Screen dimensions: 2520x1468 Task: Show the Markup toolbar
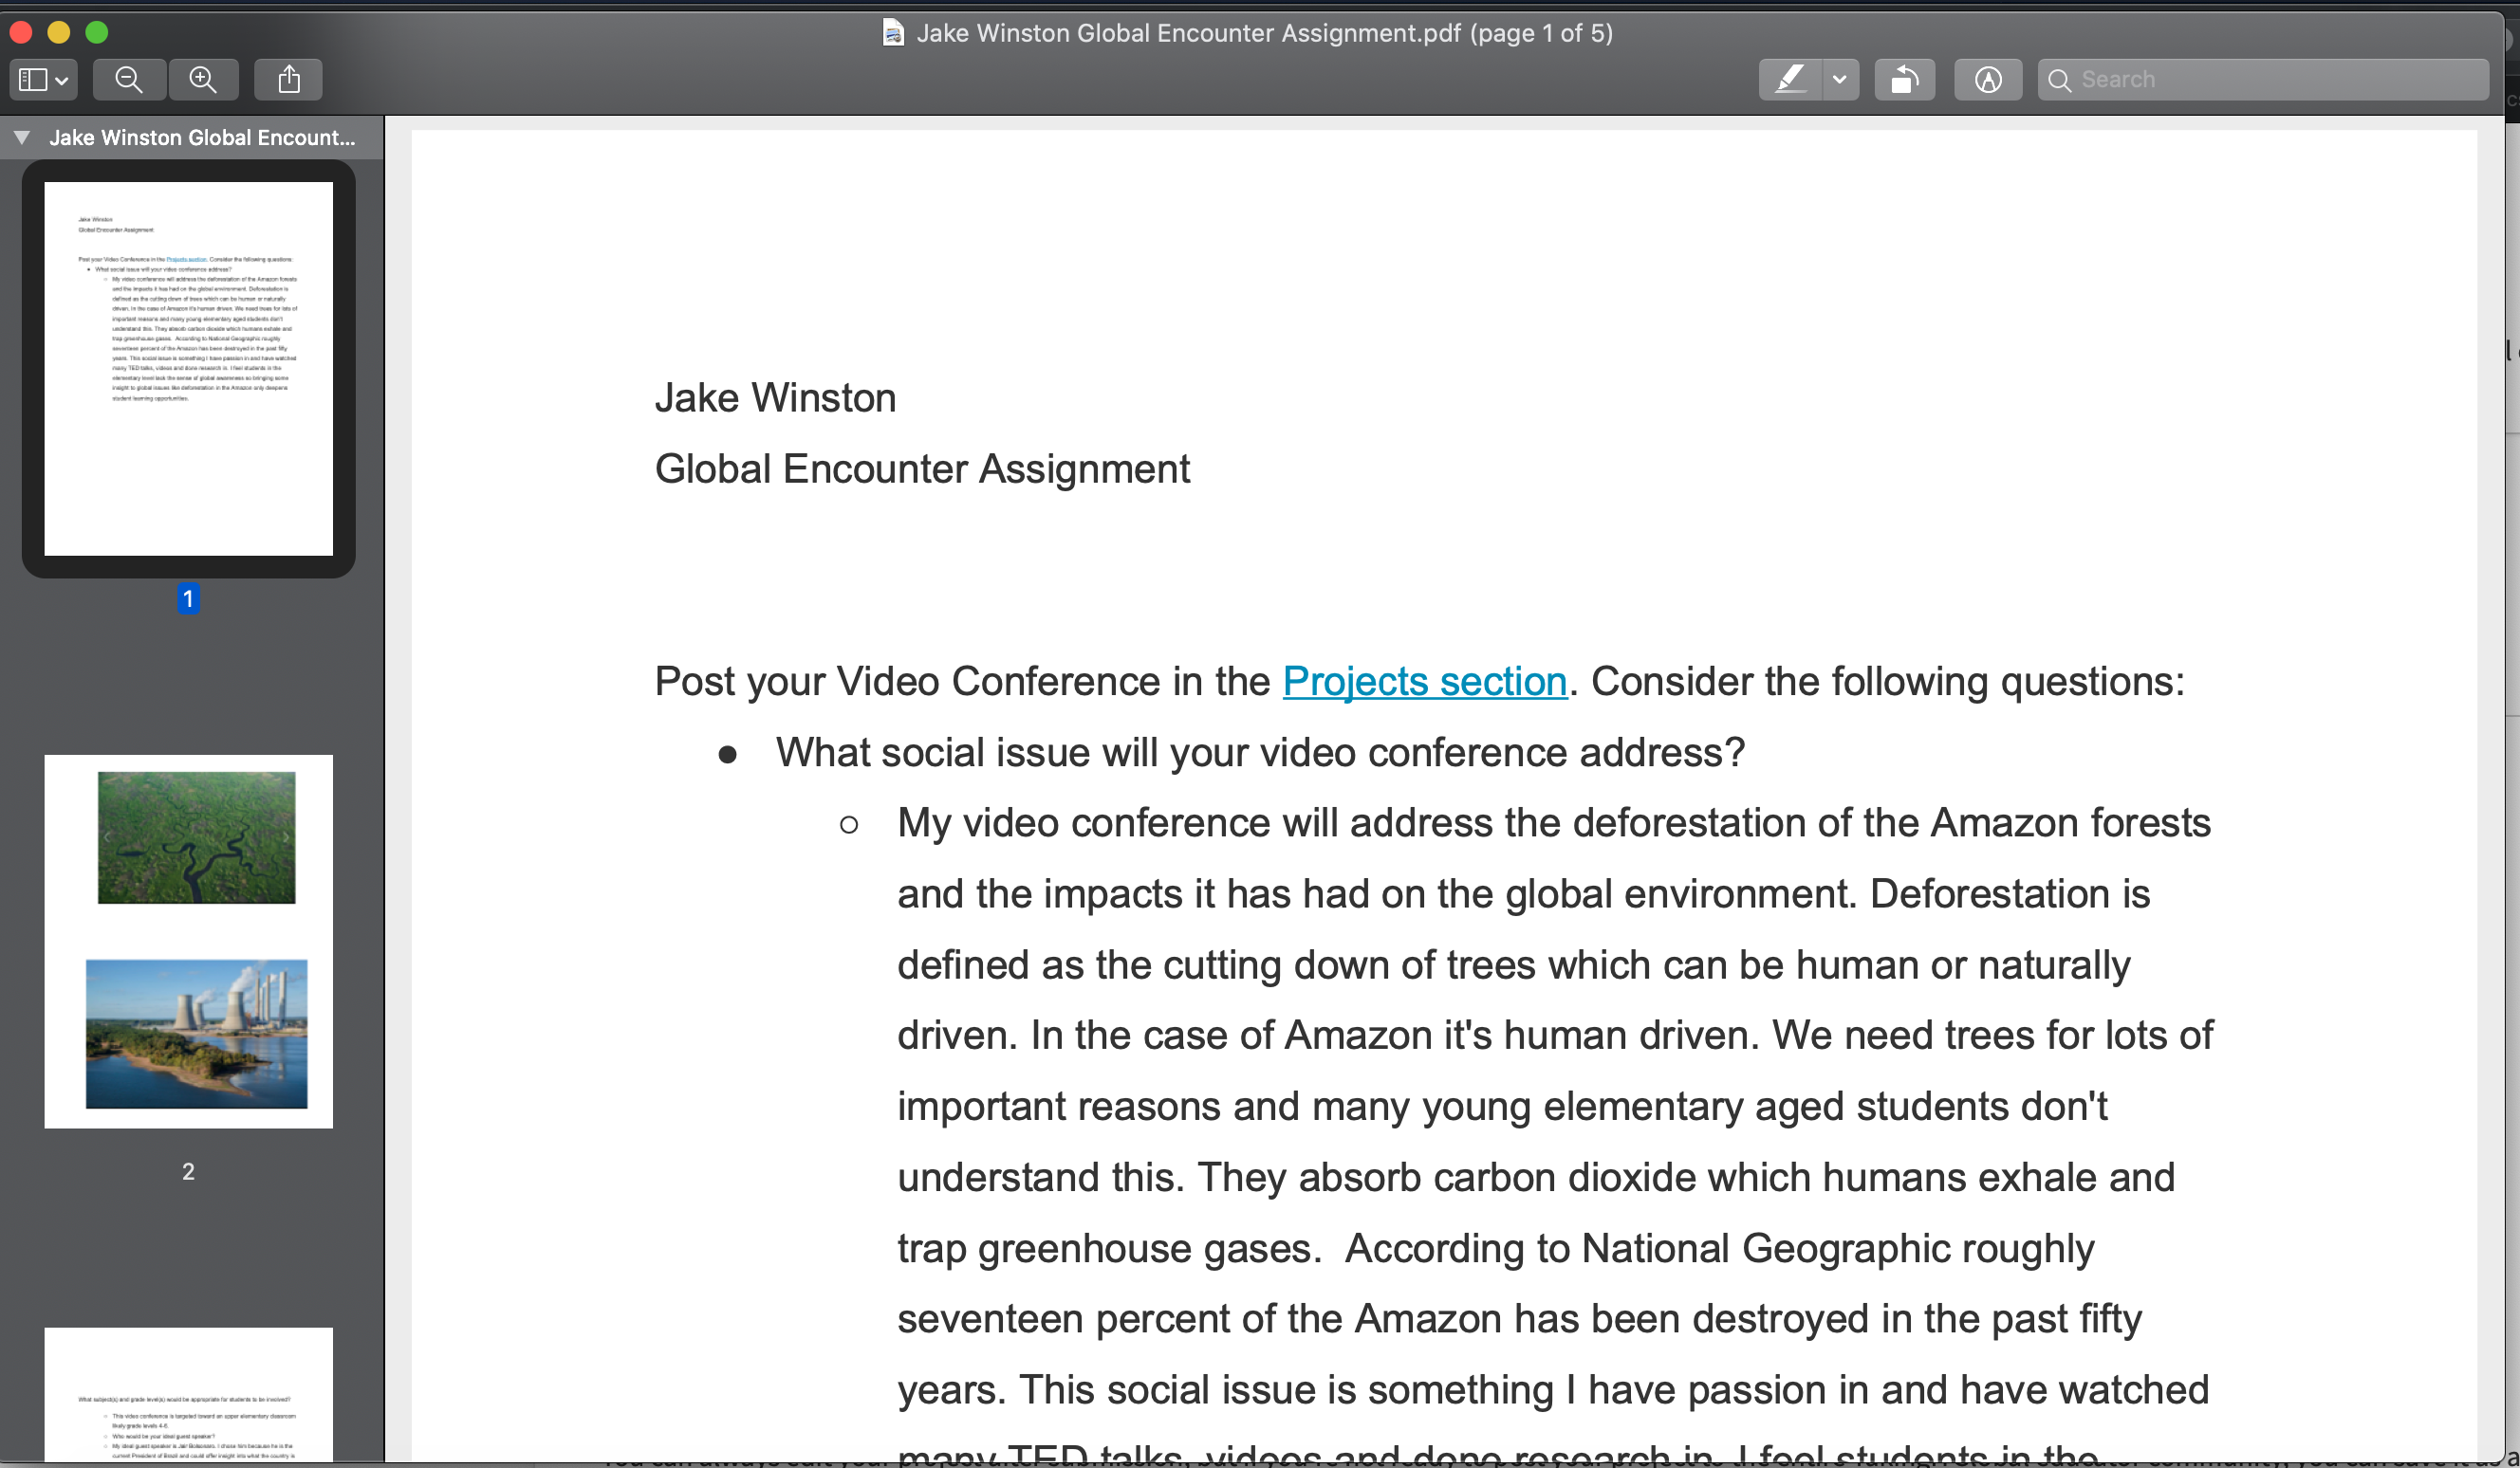click(x=1988, y=80)
